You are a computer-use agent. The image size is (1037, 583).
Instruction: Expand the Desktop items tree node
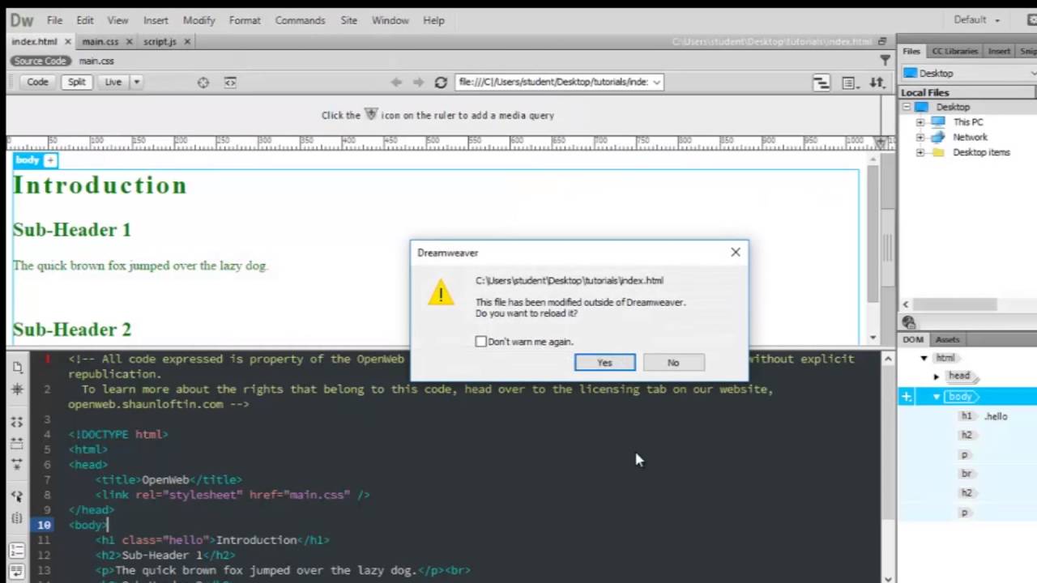pyautogui.click(x=920, y=153)
